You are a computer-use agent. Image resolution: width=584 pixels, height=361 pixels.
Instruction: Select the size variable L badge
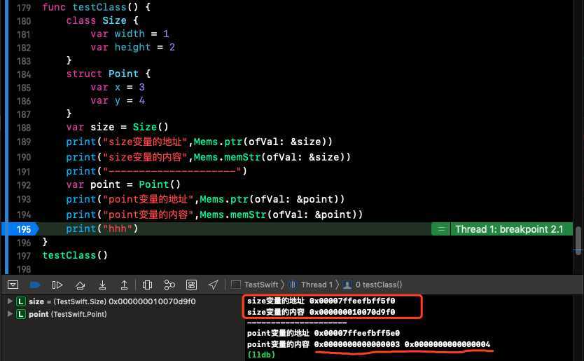click(x=21, y=301)
